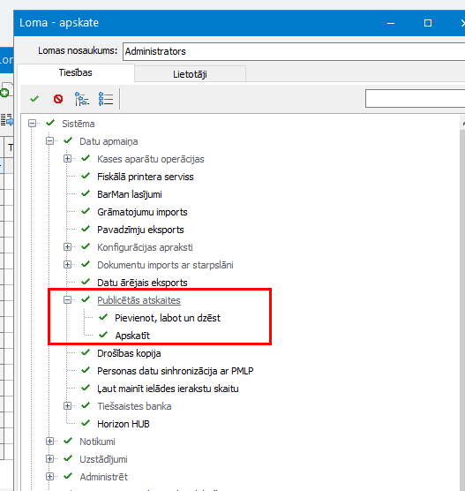The height and width of the screenshot is (491, 465).
Task: Collapse the Sistēma tree node
Action: pyautogui.click(x=32, y=124)
